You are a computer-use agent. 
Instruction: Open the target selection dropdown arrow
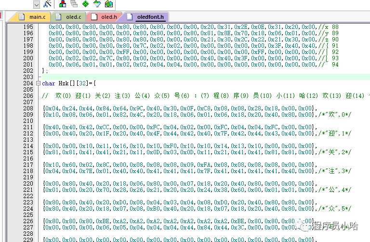[x=37, y=4]
